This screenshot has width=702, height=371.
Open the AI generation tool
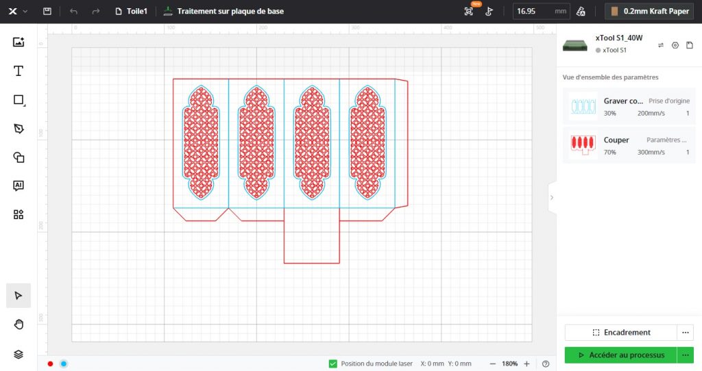coord(19,186)
